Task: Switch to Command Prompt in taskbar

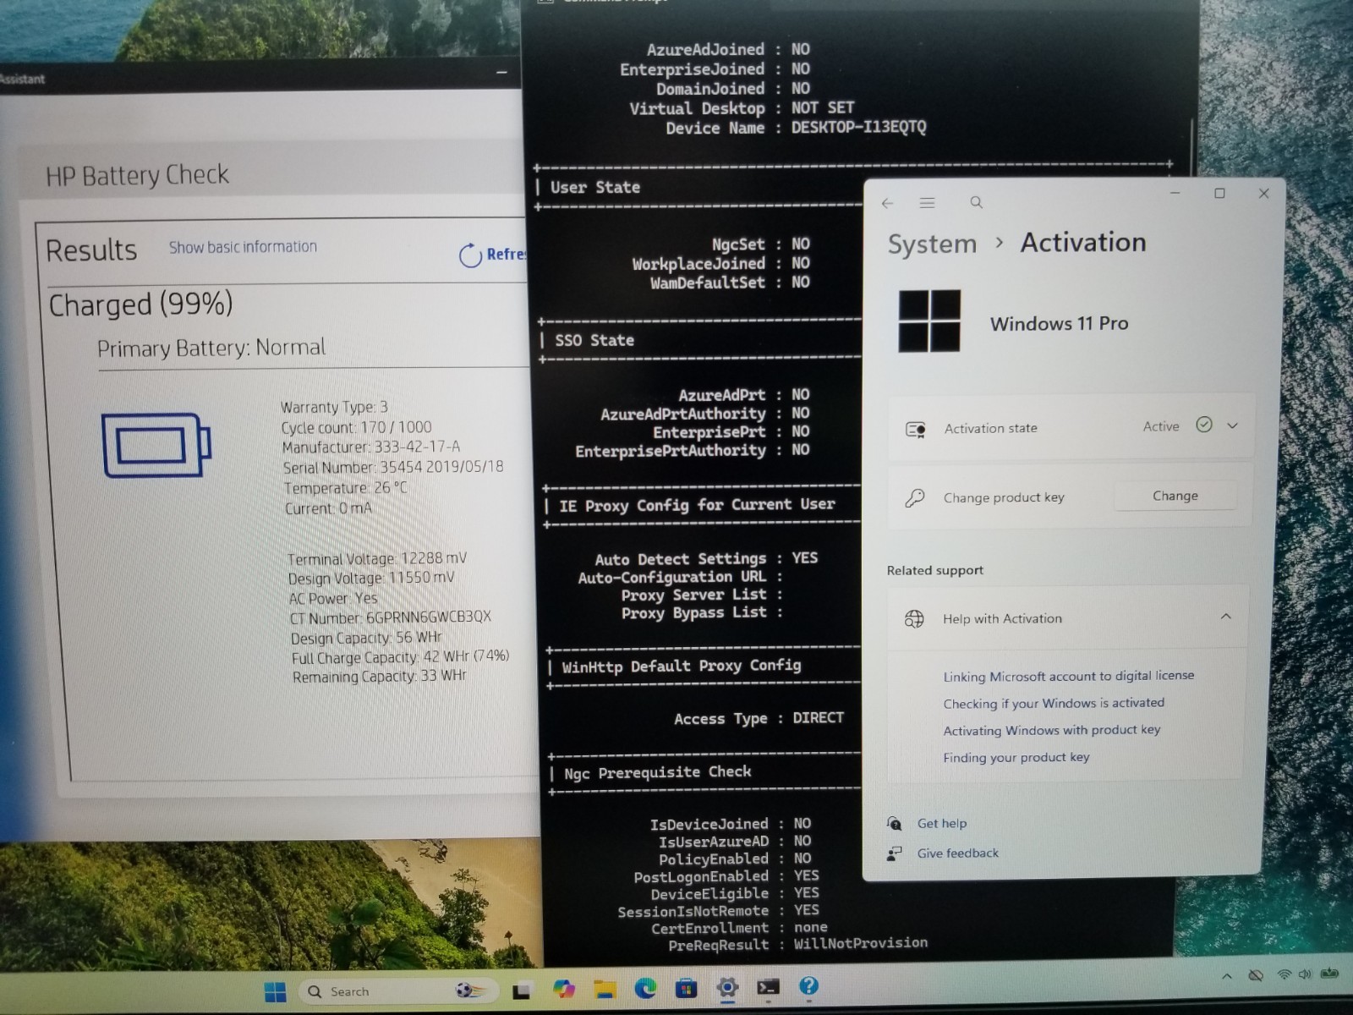Action: (x=768, y=986)
